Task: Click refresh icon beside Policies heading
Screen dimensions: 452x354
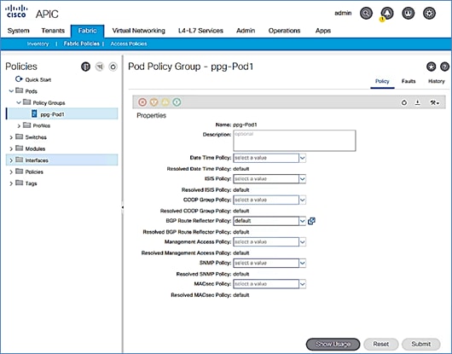Action: tap(113, 67)
